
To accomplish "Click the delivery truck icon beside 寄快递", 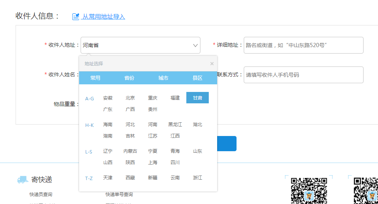I will [23, 180].
